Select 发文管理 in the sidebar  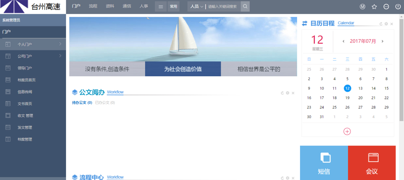click(x=33, y=127)
